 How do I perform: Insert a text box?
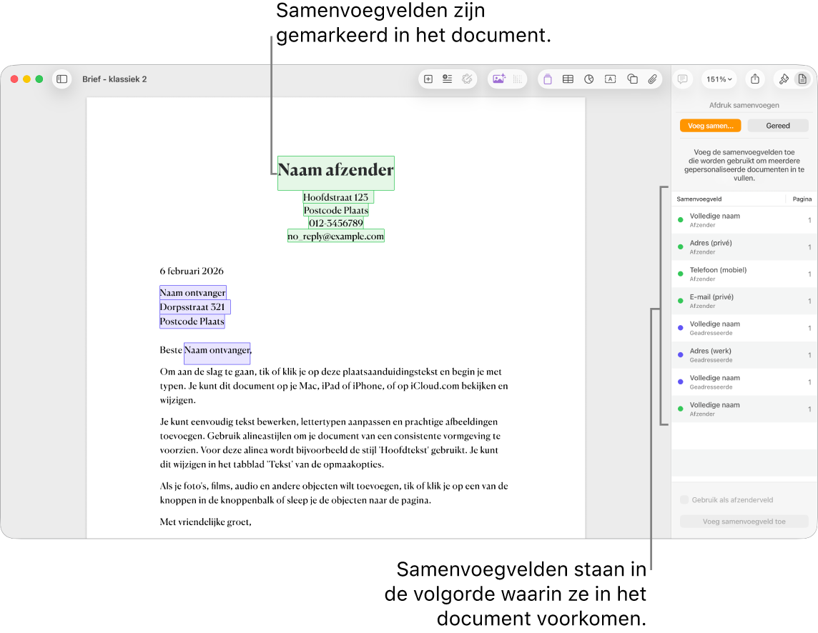pos(611,79)
